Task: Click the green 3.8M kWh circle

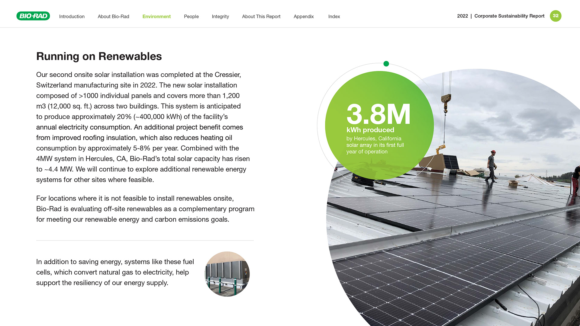Action: tap(379, 125)
